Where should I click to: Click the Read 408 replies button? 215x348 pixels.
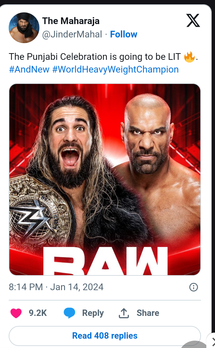[105, 336]
